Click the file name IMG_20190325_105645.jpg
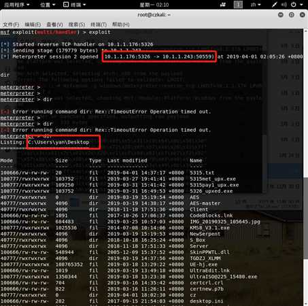Viewport: 308px width, 306px height. click(x=225, y=222)
